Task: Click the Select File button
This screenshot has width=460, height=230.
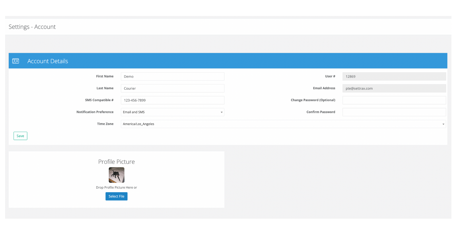Action: click(117, 196)
